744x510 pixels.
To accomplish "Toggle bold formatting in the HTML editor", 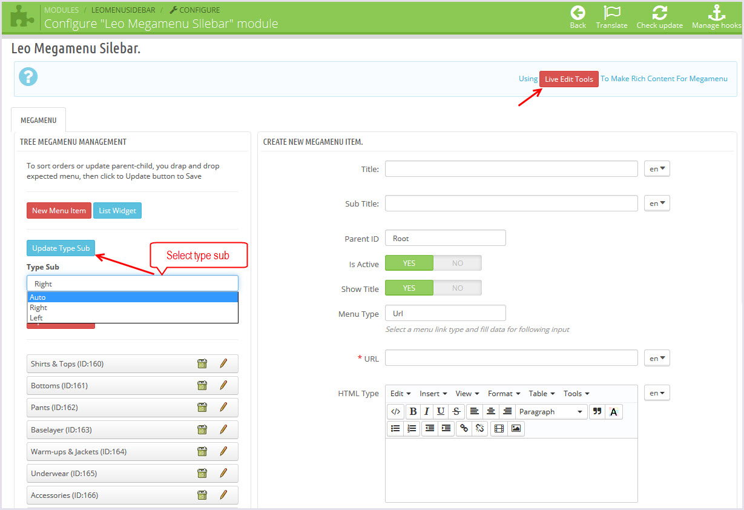I will [413, 411].
